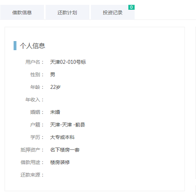Click the green 0 count badge
Viewport: 196px width, 195px height.
point(131,7)
